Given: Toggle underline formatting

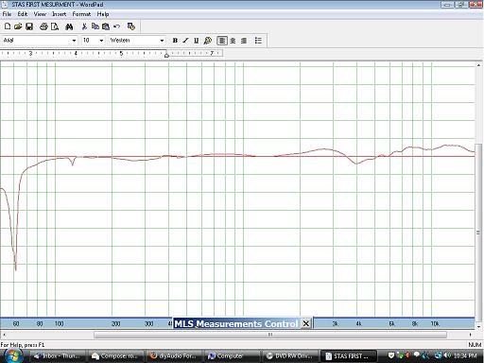Looking at the screenshot, I should [x=197, y=41].
